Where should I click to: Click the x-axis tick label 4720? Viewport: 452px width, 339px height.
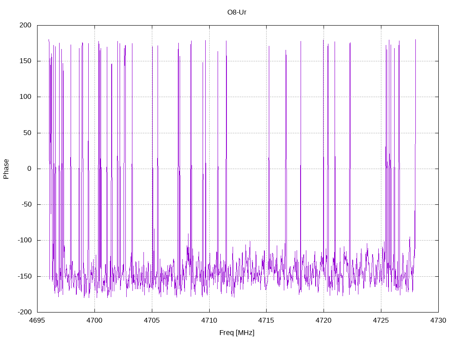click(324, 320)
